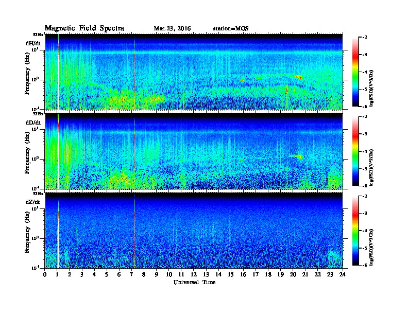Screen dimensions: 408x315
Task: Click the time axis tick label "8"
Action: [144, 274]
